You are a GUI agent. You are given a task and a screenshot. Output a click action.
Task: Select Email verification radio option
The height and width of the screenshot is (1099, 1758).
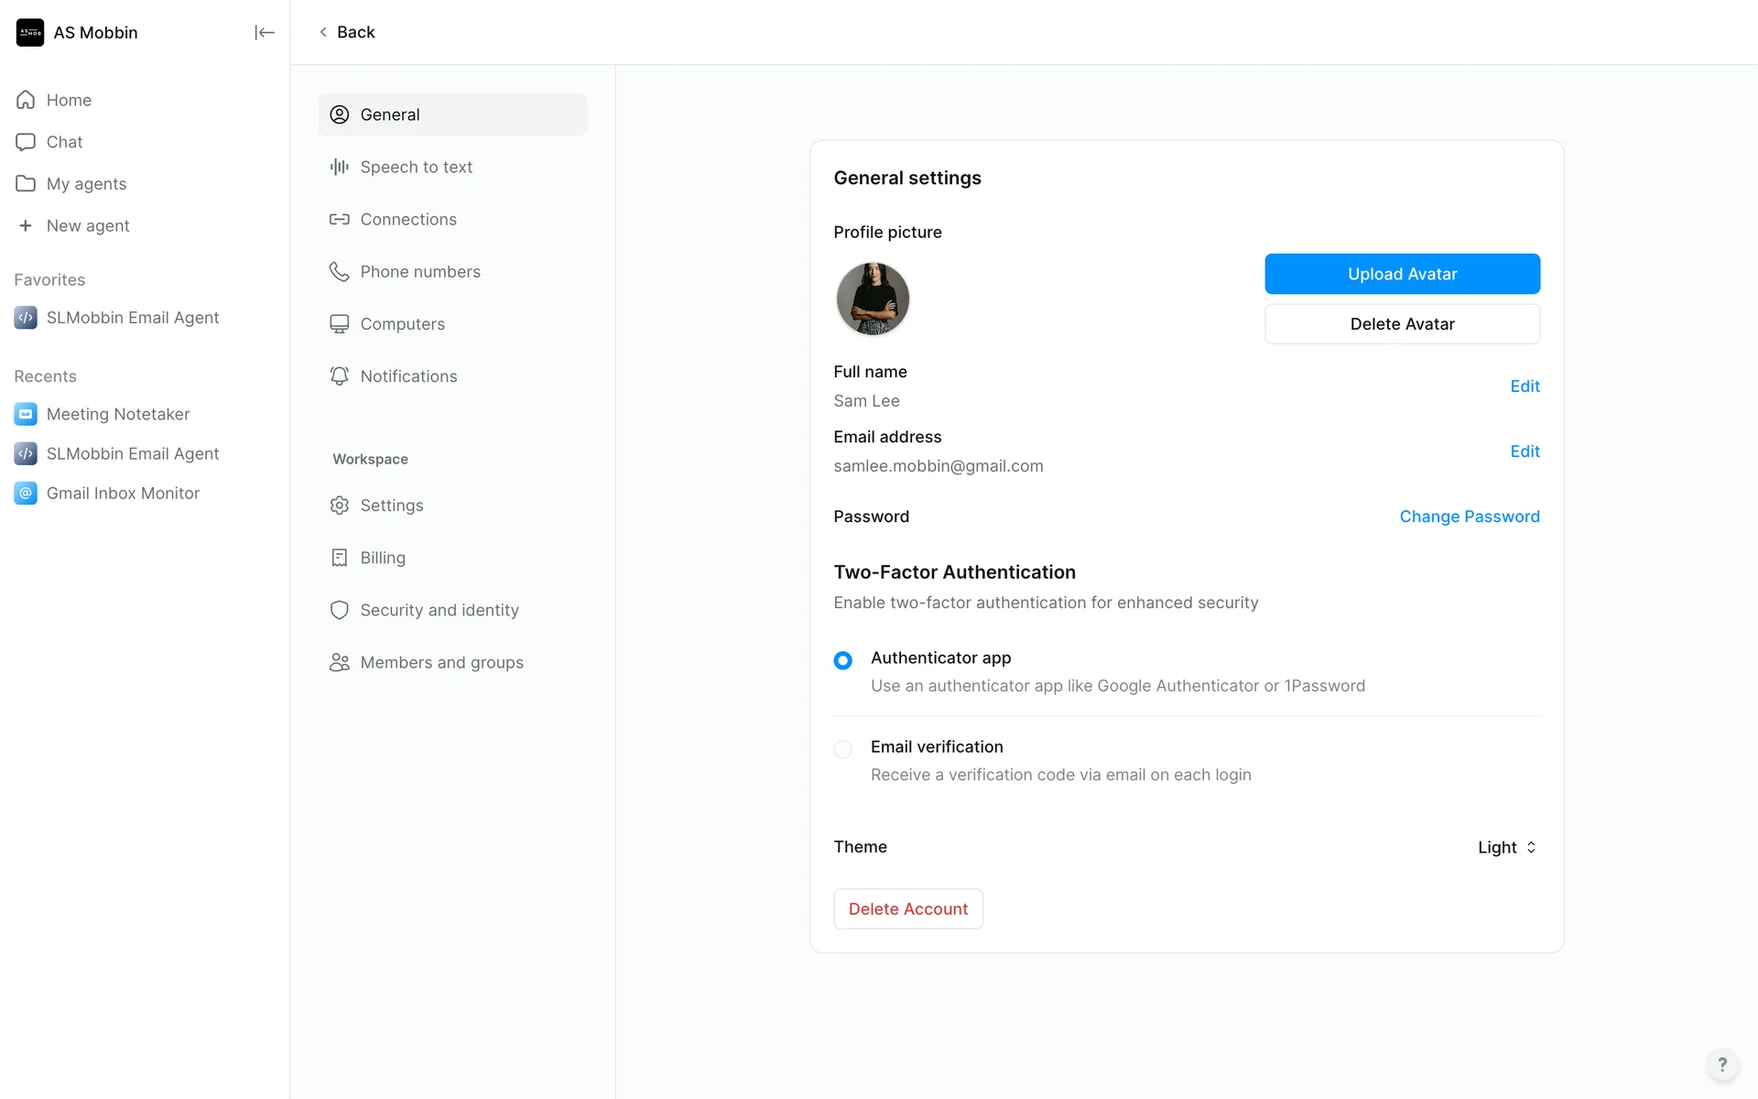click(842, 749)
